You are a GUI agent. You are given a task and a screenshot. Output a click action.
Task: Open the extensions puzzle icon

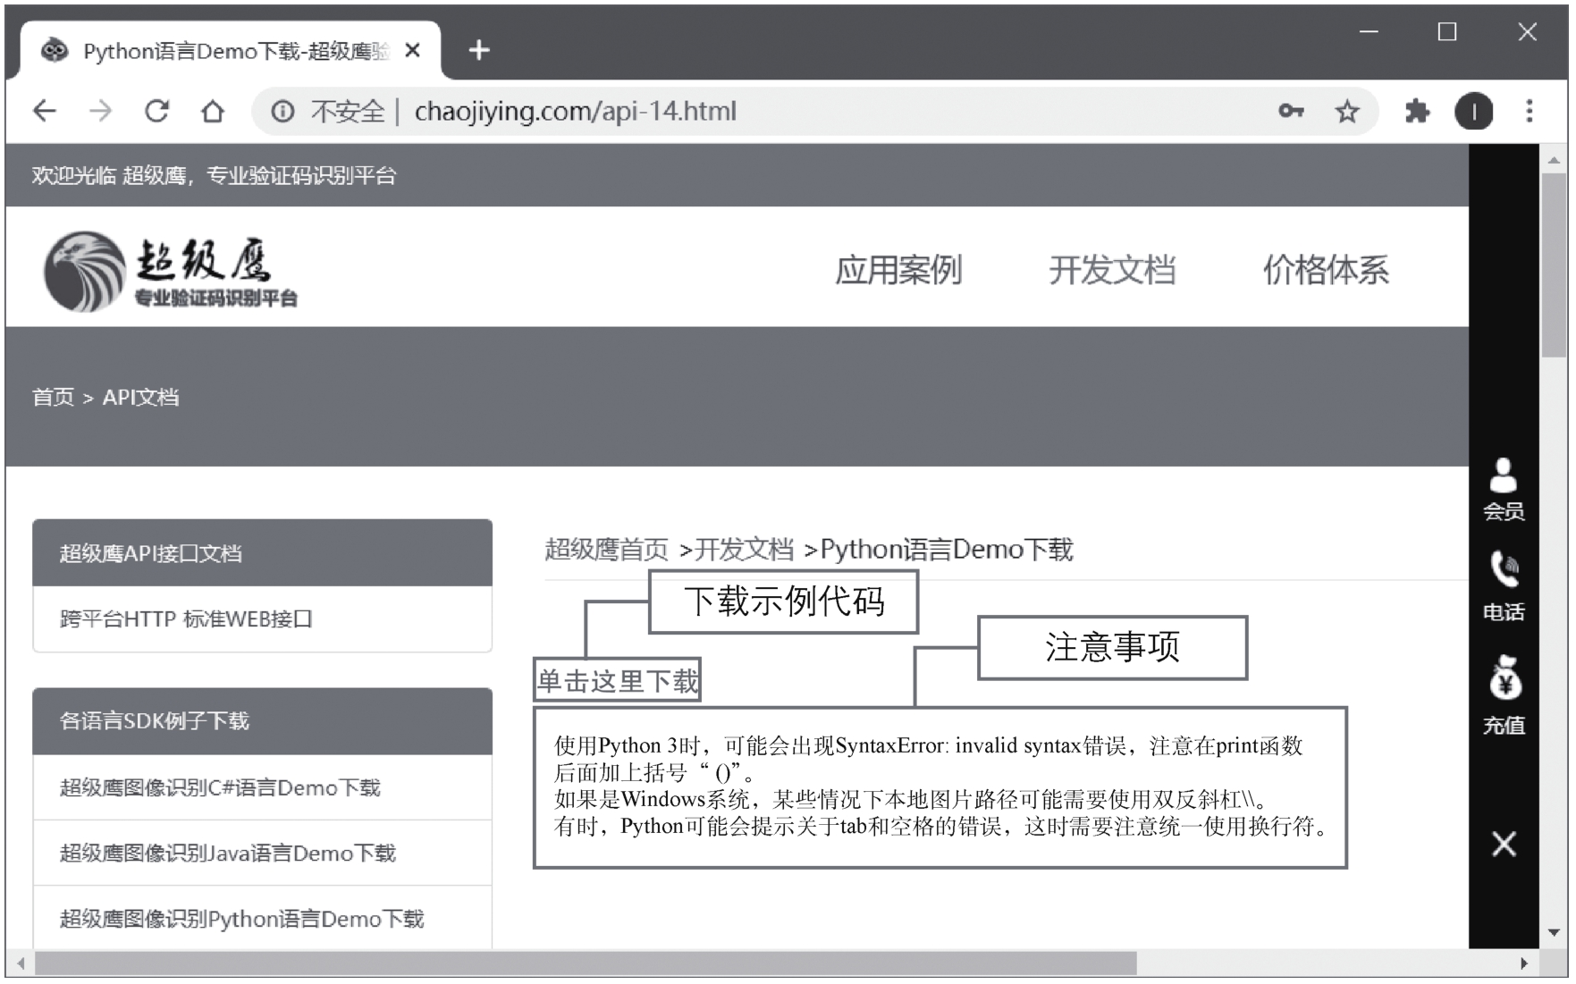coord(1417,111)
